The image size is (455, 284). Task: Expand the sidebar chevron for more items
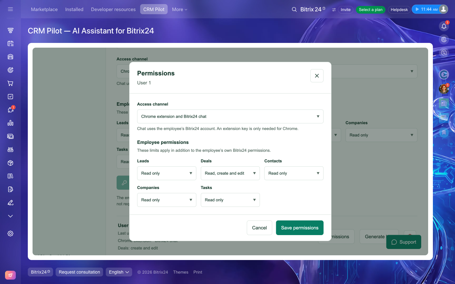pos(10,216)
